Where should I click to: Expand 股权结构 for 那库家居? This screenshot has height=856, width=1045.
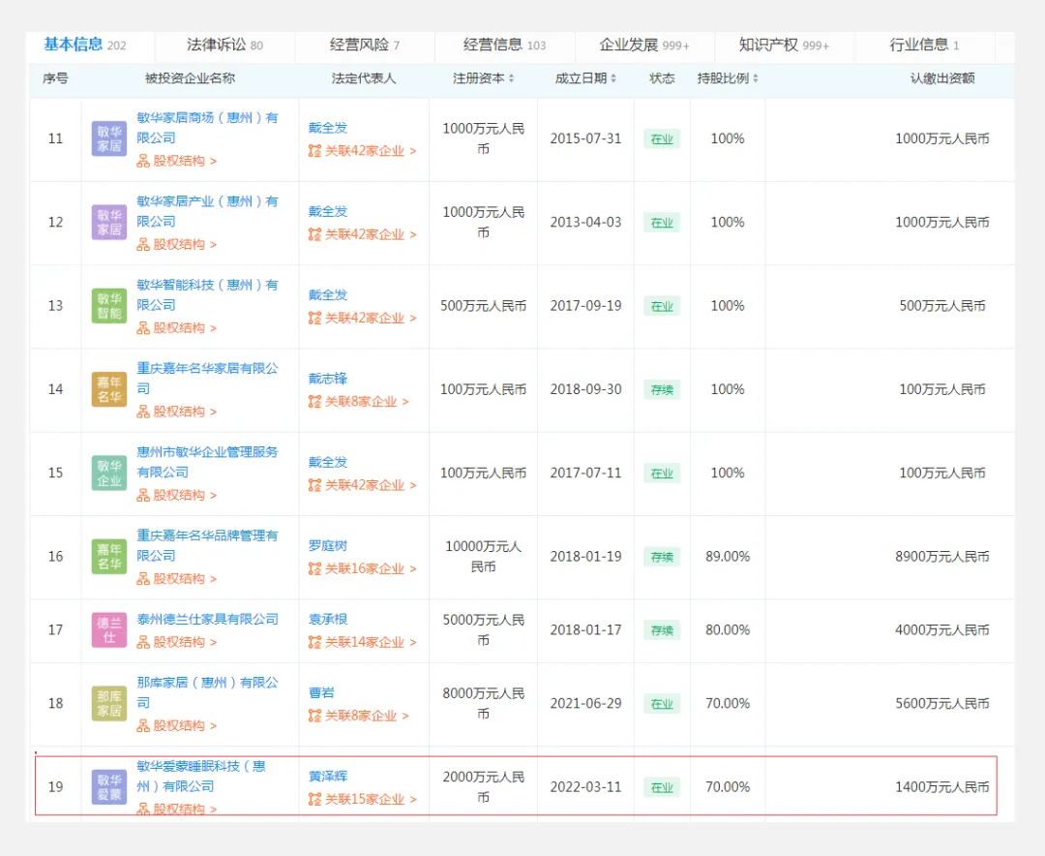coord(177,725)
